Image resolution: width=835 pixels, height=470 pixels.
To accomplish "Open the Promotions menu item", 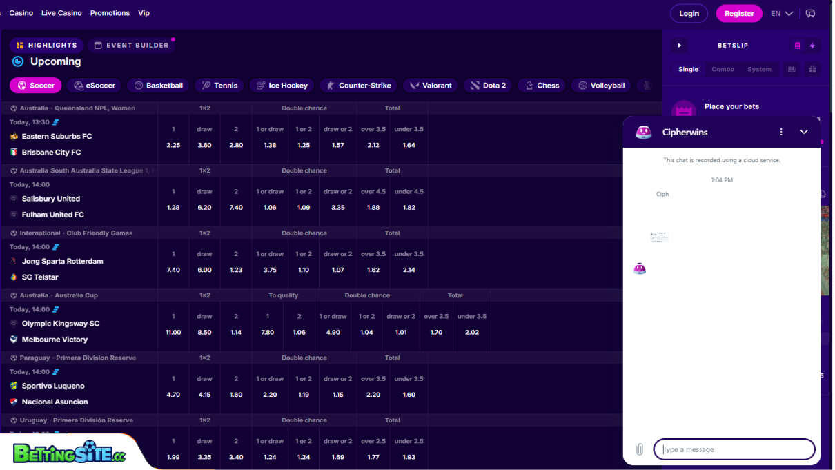I will click(x=110, y=12).
